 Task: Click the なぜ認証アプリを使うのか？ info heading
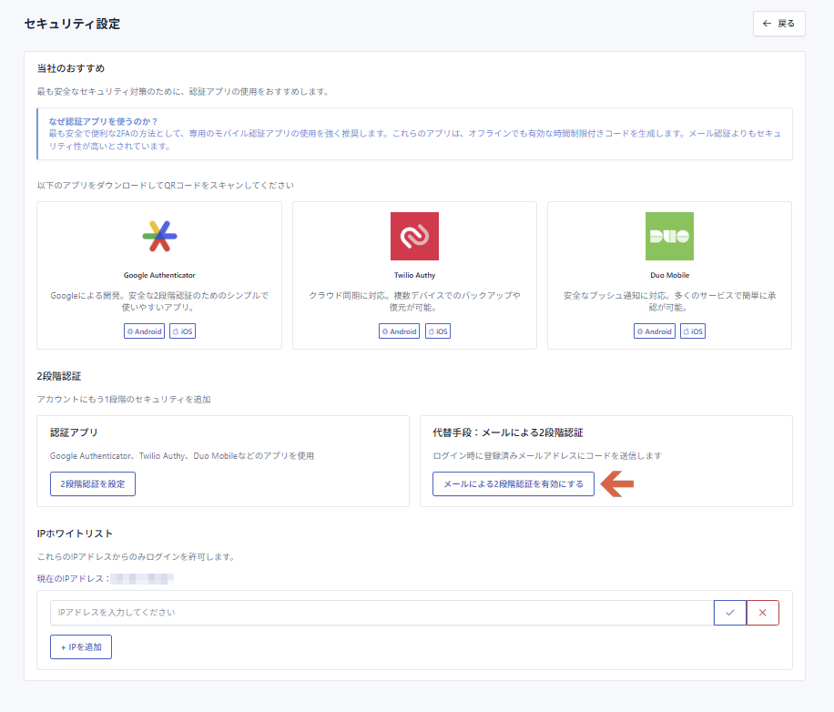coord(103,122)
